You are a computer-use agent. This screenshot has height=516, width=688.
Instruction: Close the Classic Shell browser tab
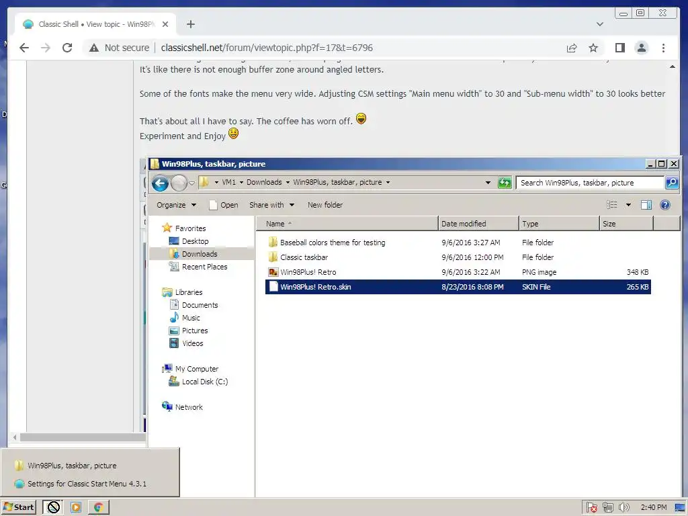(x=165, y=24)
